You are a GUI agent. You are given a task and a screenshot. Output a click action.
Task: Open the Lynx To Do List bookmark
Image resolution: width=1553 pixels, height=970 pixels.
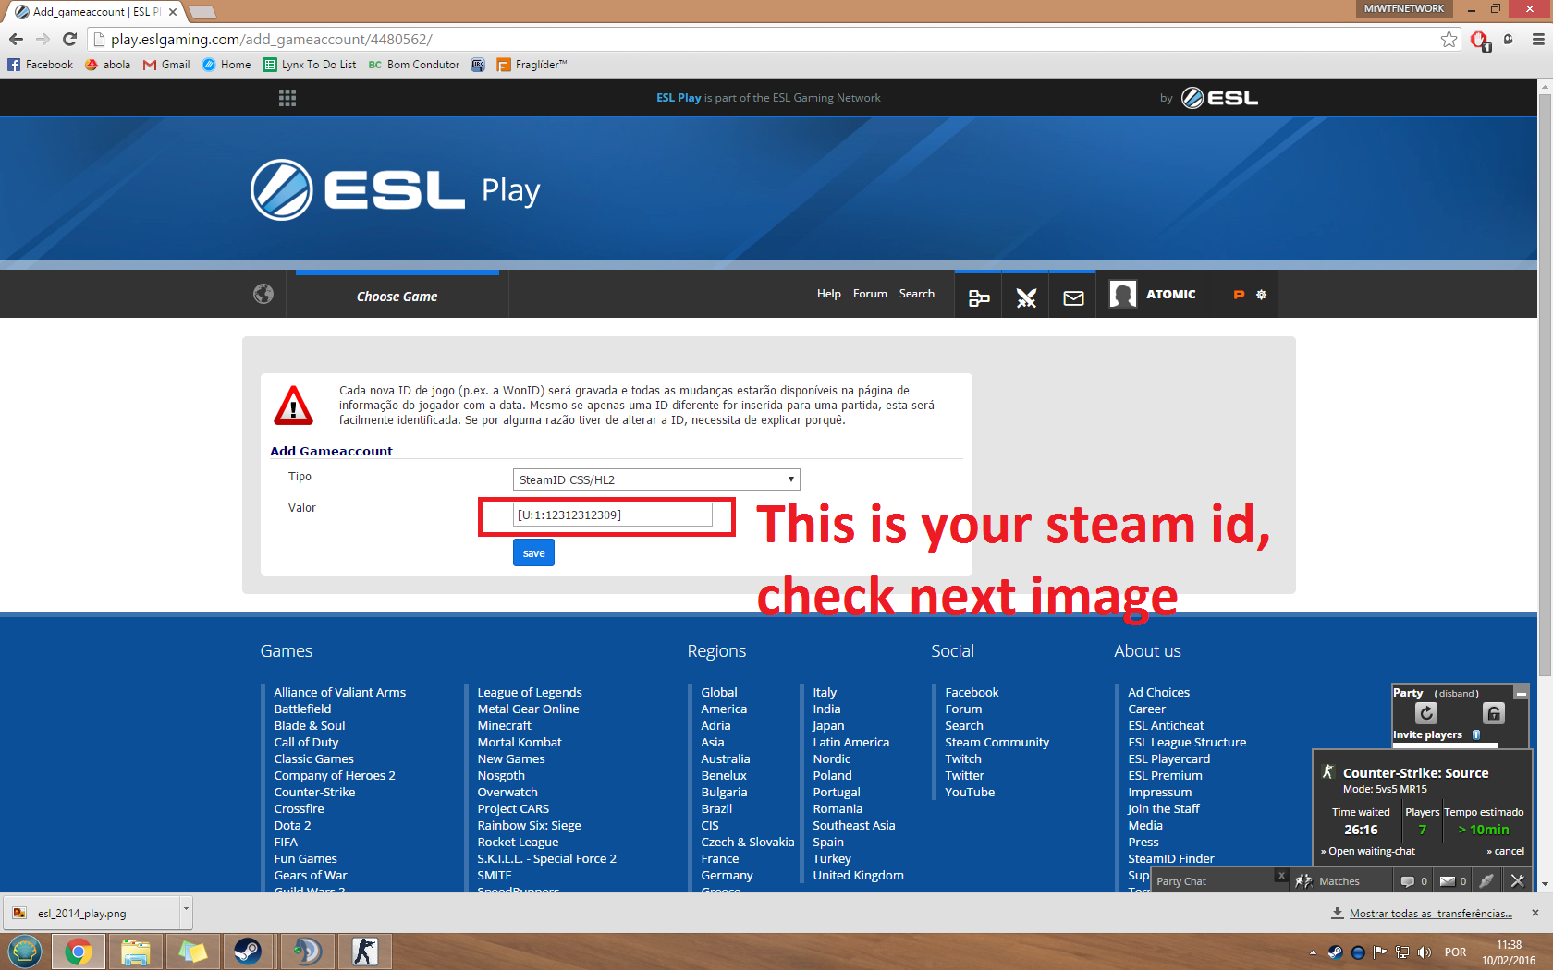(310, 65)
